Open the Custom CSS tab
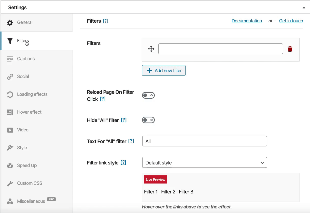The height and width of the screenshot is (213, 310). [x=37, y=183]
